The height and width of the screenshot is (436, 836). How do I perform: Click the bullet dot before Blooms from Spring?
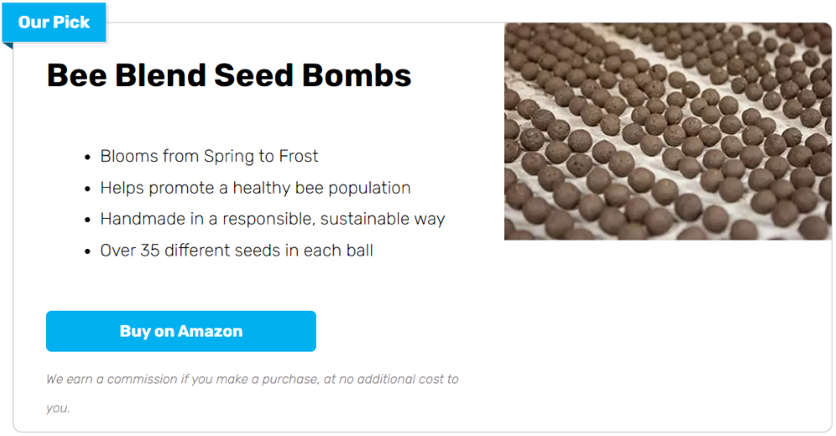click(88, 157)
